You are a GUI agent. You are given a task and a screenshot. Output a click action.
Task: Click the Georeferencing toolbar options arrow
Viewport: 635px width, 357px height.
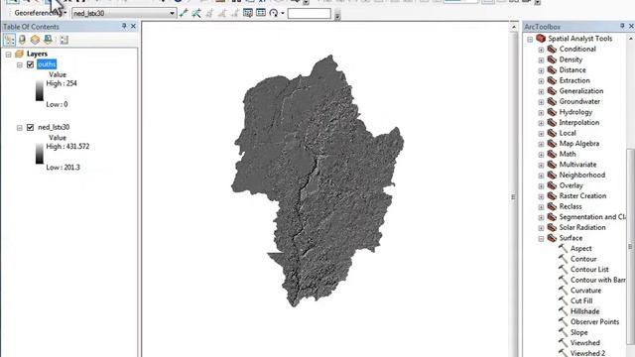[x=337, y=16]
